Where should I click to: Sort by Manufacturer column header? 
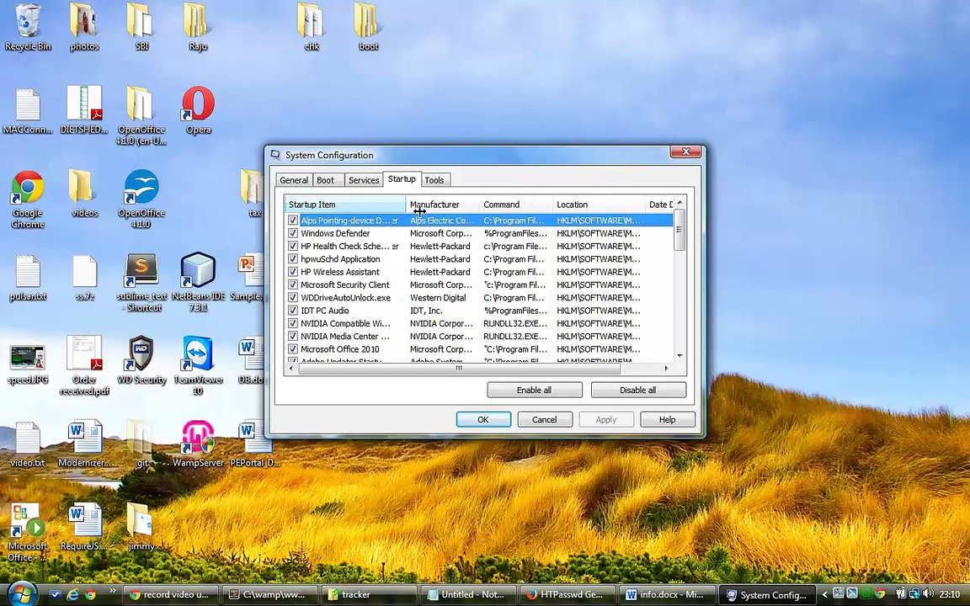(442, 204)
